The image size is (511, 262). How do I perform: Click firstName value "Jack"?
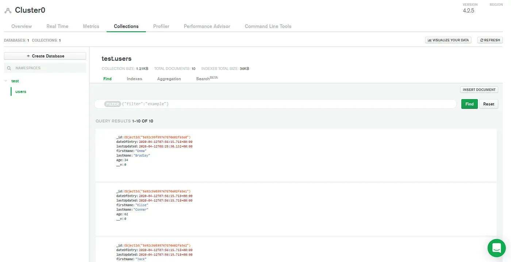click(141, 259)
